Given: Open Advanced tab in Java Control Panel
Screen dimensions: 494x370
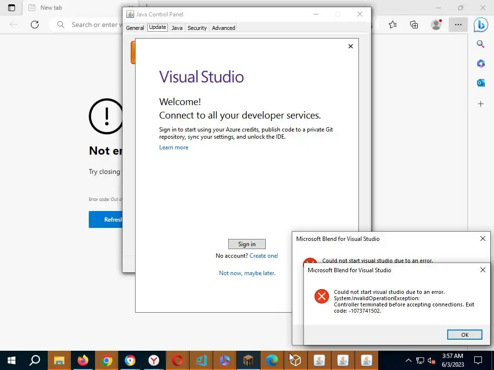Looking at the screenshot, I should pyautogui.click(x=223, y=27).
